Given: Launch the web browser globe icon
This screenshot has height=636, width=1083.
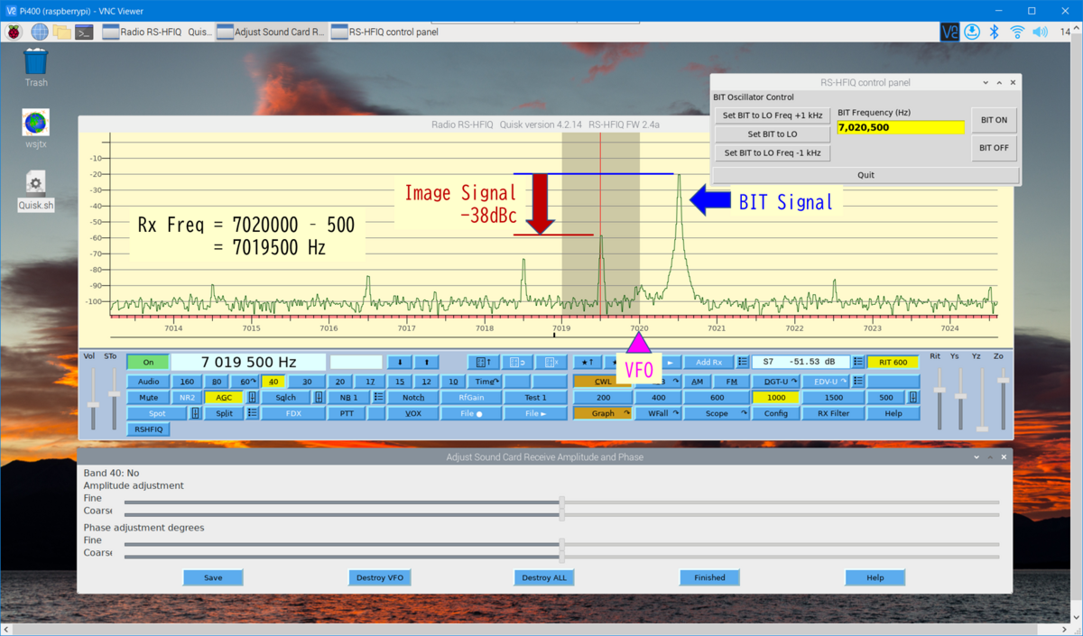Looking at the screenshot, I should (x=40, y=32).
